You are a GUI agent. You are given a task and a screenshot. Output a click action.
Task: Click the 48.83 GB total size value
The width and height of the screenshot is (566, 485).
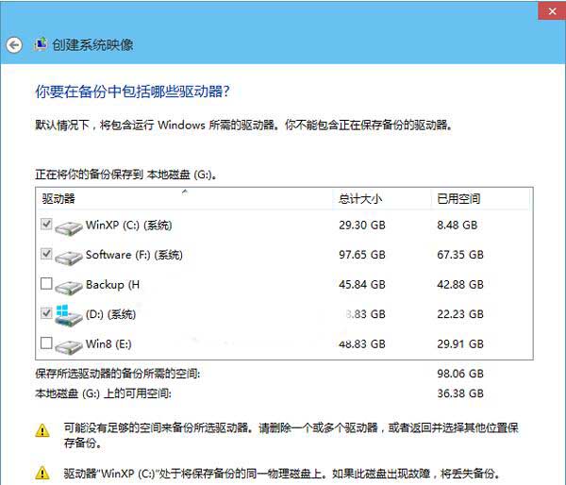[362, 343]
